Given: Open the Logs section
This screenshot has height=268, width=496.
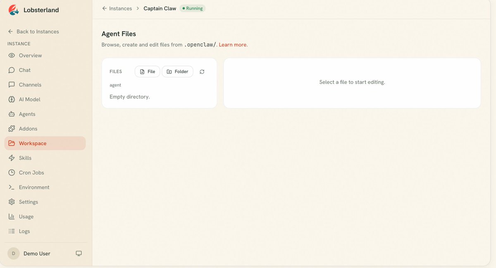Looking at the screenshot, I should click(x=45, y=231).
